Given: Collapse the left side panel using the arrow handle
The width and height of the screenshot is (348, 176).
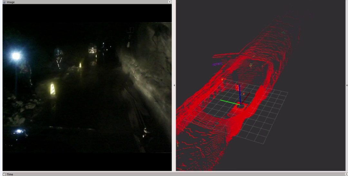Looking at the screenshot, I should pos(174,85).
